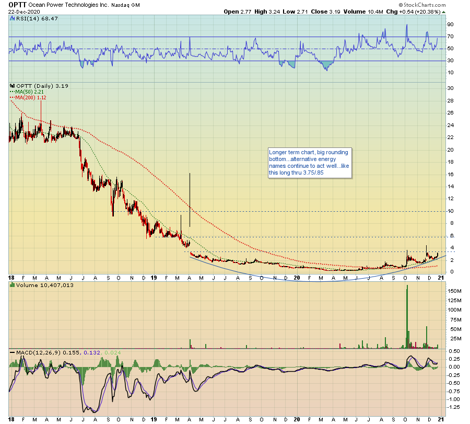Click the 'Volume 10.4M' header value
This screenshot has width=470, height=424.
tap(363, 12)
